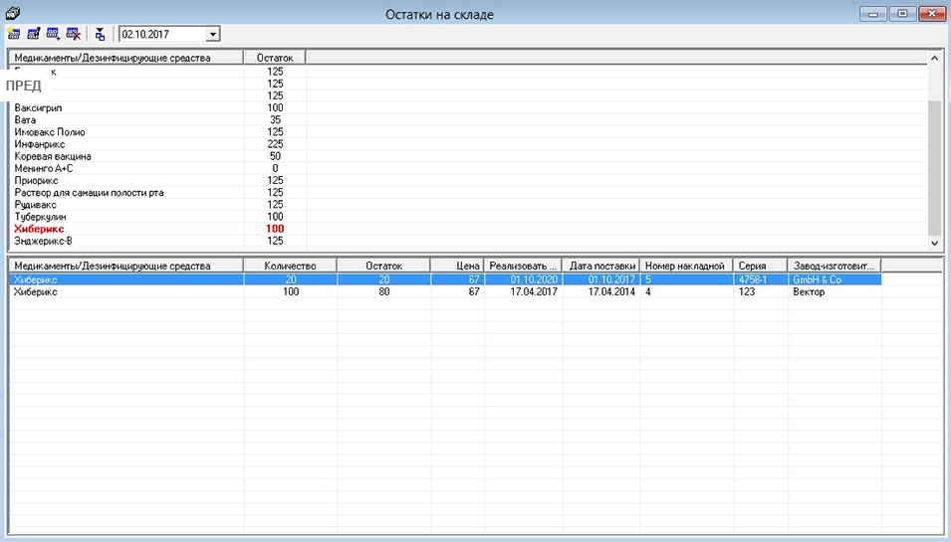Viewport: 951px width, 542px height.
Task: Sort by the upper 'Остаток' column header
Action: pyautogui.click(x=274, y=58)
